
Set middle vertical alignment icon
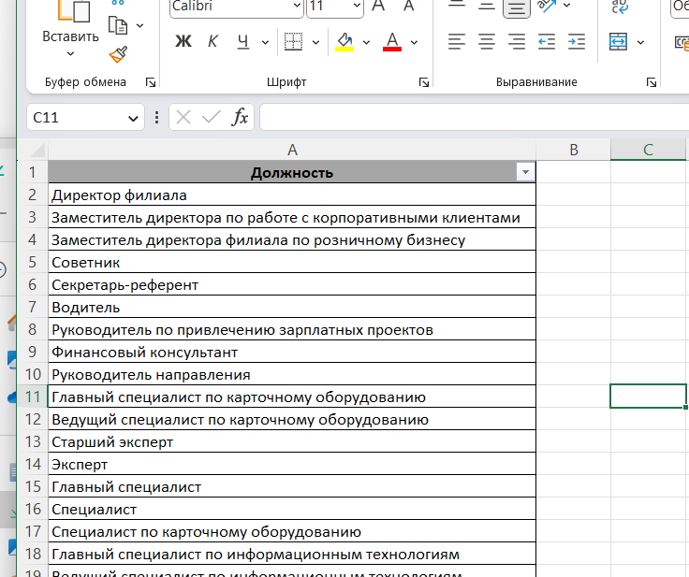pos(487,7)
